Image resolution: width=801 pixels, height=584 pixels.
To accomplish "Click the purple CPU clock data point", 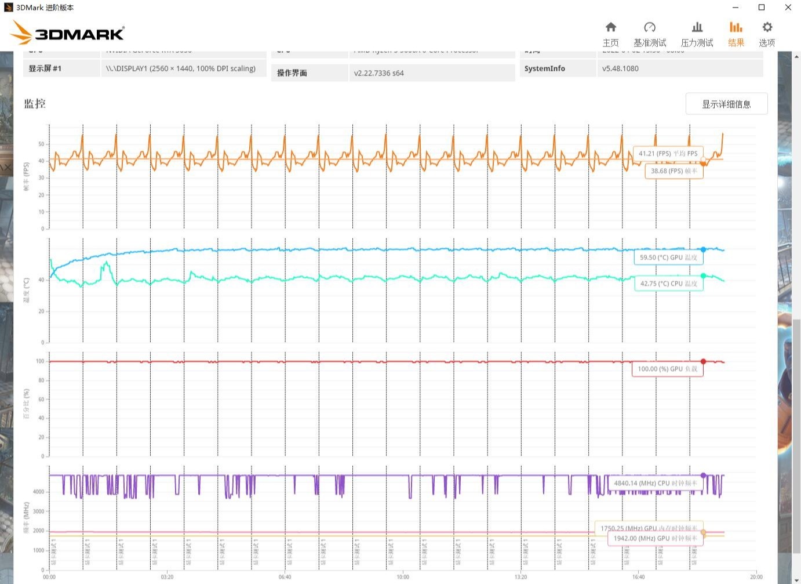I will pos(704,476).
